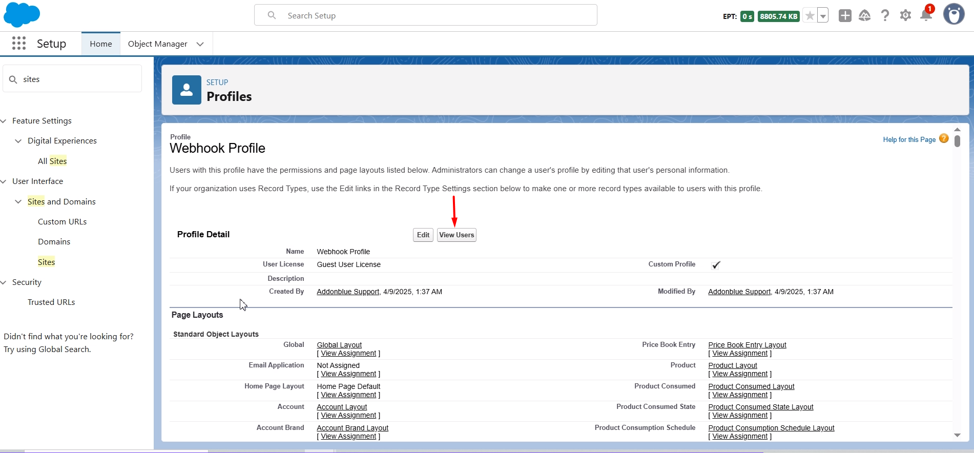Image resolution: width=974 pixels, height=453 pixels.
Task: Open Custom URLs in the setup tree
Action: pos(63,222)
